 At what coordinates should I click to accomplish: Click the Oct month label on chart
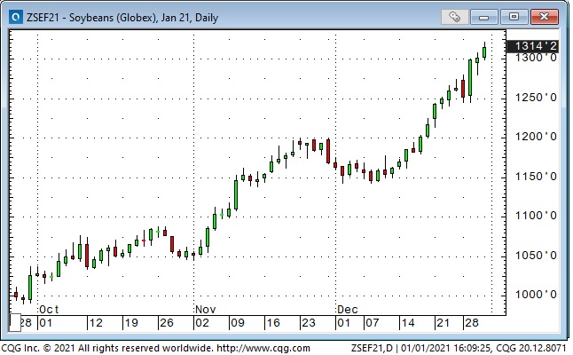(49, 310)
